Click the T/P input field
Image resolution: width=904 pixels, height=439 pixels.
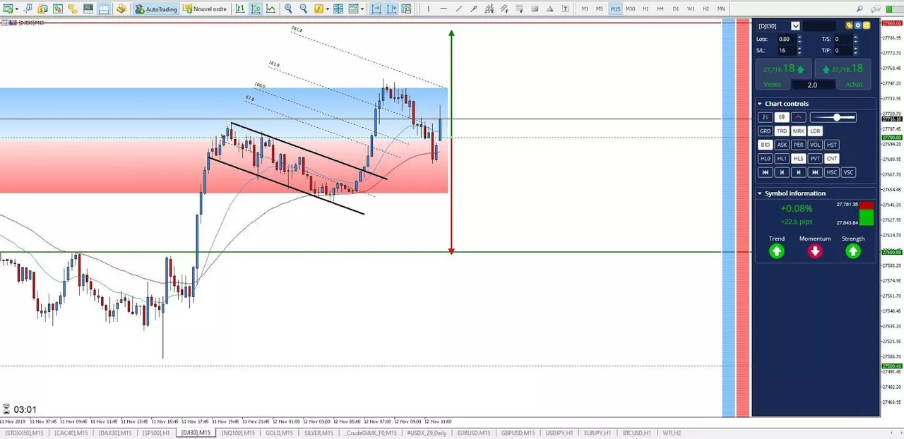click(843, 51)
